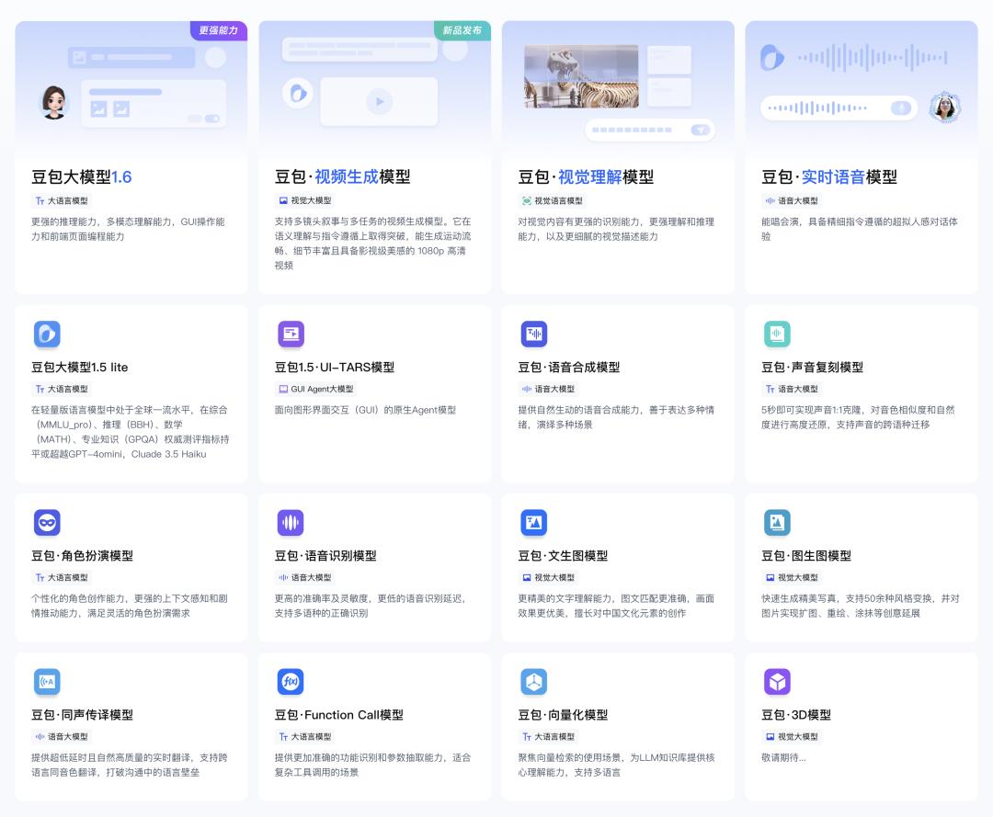Click the text input bar in 视觉理解模型 banner
This screenshot has width=993, height=817.
tap(650, 130)
